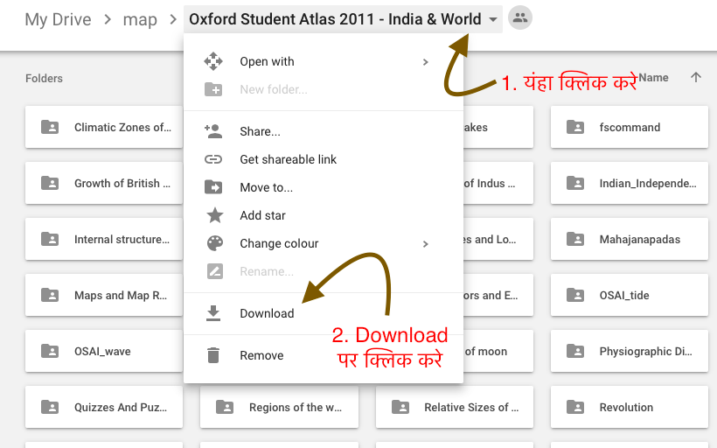
Task: Open the Quizzes And Puz... folder name
Action: pyautogui.click(x=121, y=407)
